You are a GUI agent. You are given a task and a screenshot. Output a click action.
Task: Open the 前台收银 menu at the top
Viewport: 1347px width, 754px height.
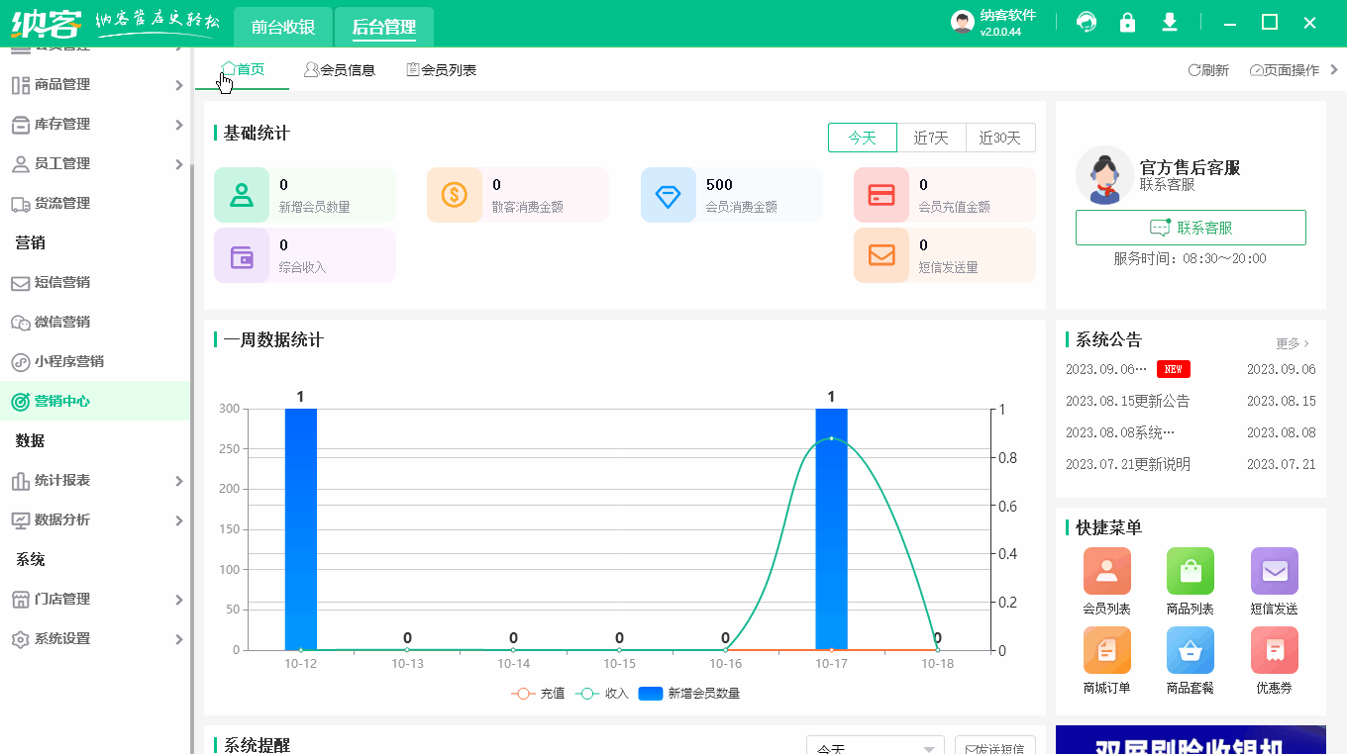tap(282, 27)
